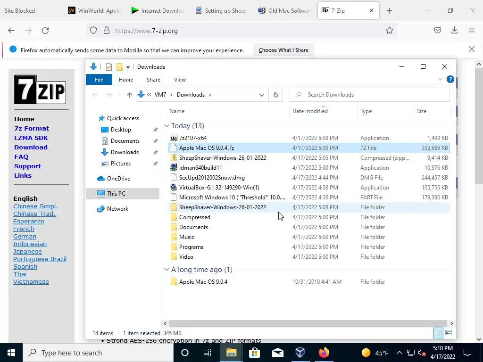This screenshot has width=483, height=362.
Task: Open Microsoft Store from taskbar
Action: coord(254,353)
